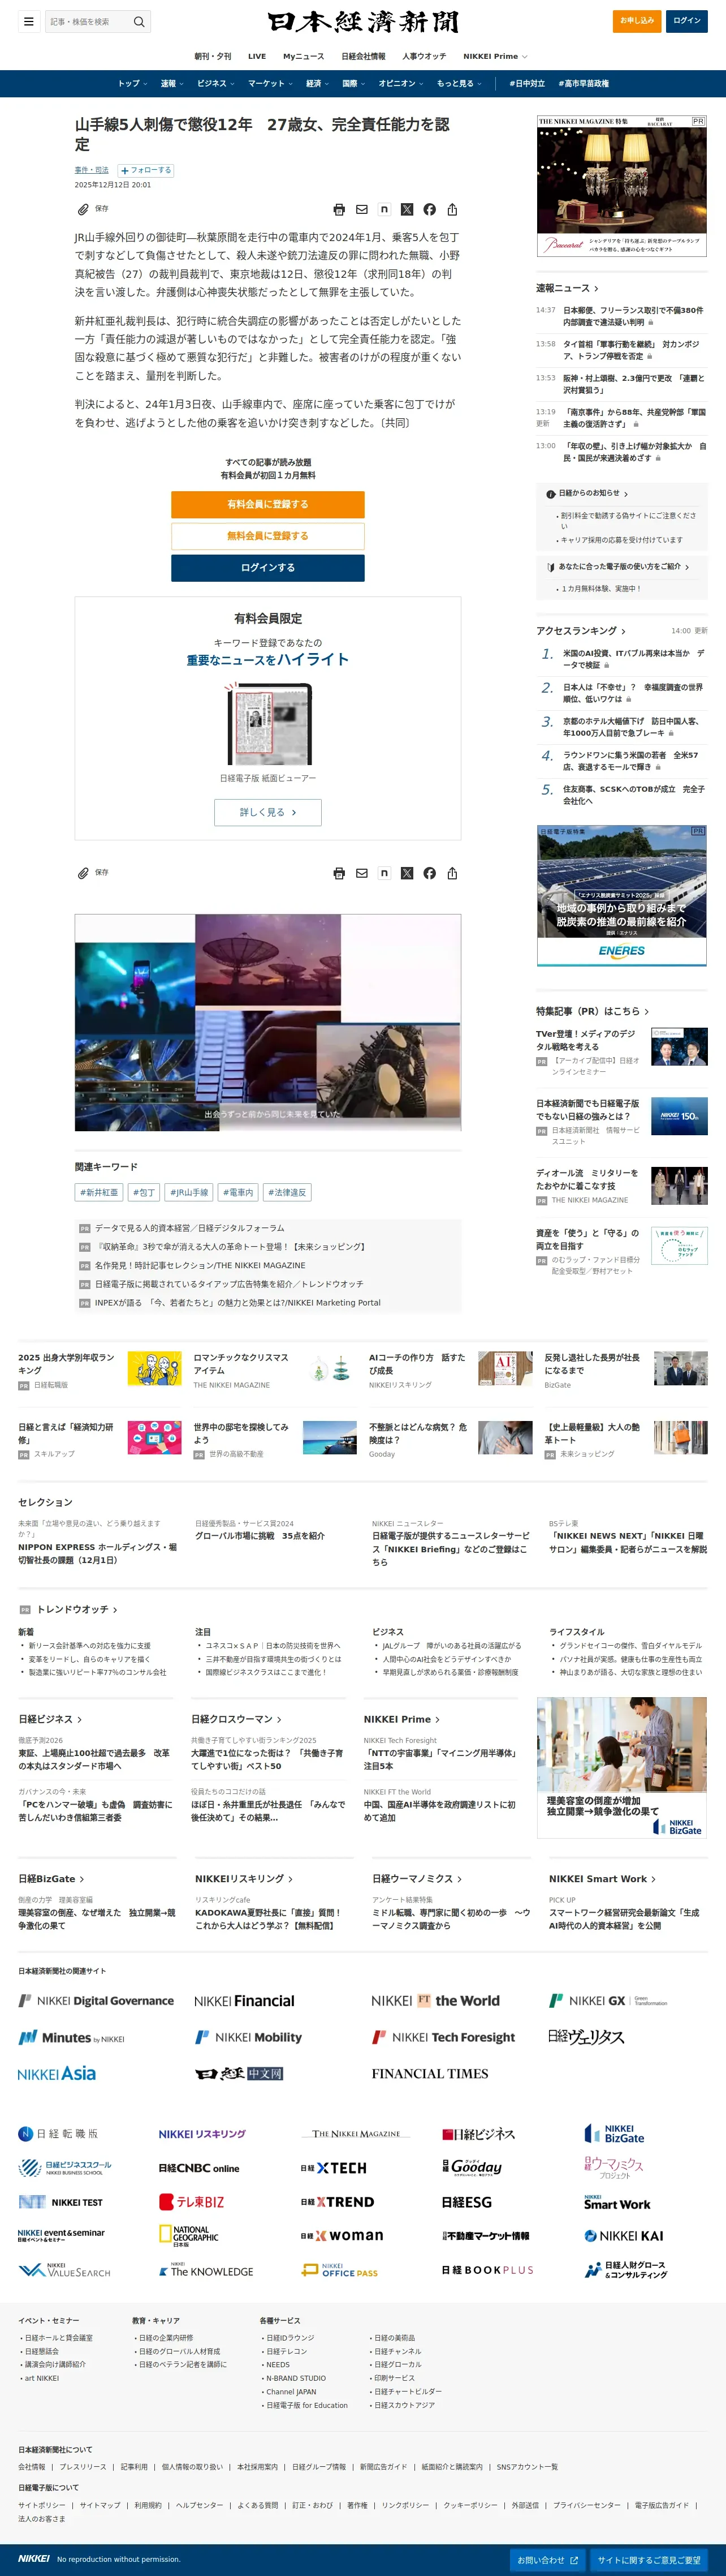Open the Myニュース menu item
726x2576 pixels.
(304, 56)
